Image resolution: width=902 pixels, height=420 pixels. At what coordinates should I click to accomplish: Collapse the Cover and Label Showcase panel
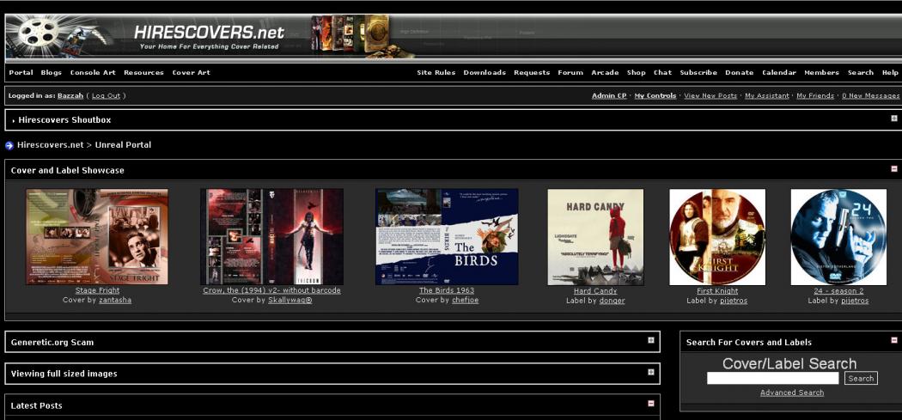(x=894, y=169)
